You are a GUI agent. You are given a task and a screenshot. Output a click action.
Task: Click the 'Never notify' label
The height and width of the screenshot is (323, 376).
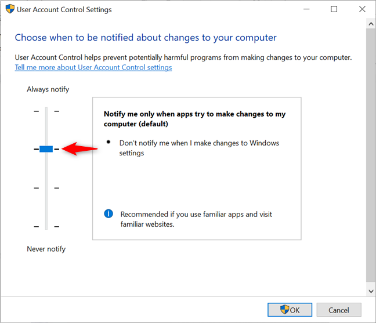pos(46,249)
